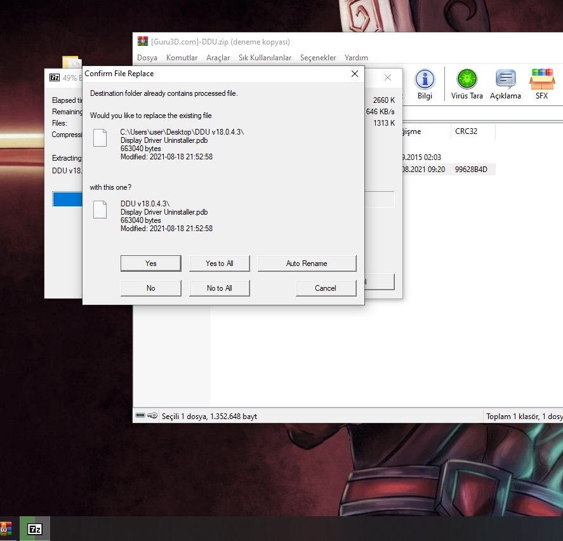The image size is (563, 541).
Task: Click disk icon in WinRAR status bar
Action: [x=140, y=416]
